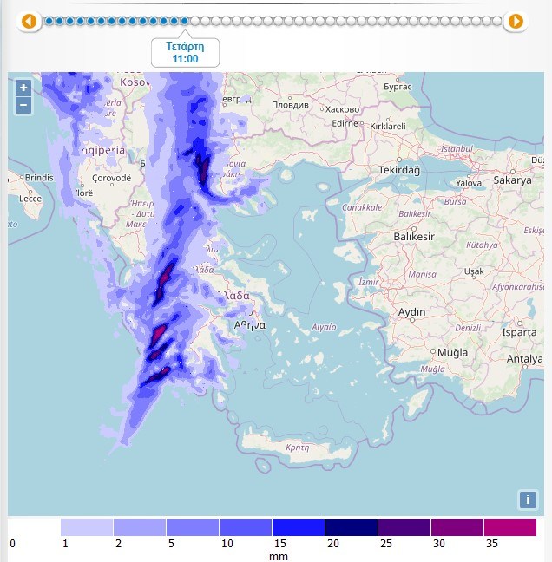
Task: Click the 35 mm magenta legend swatch
Action: (510, 527)
